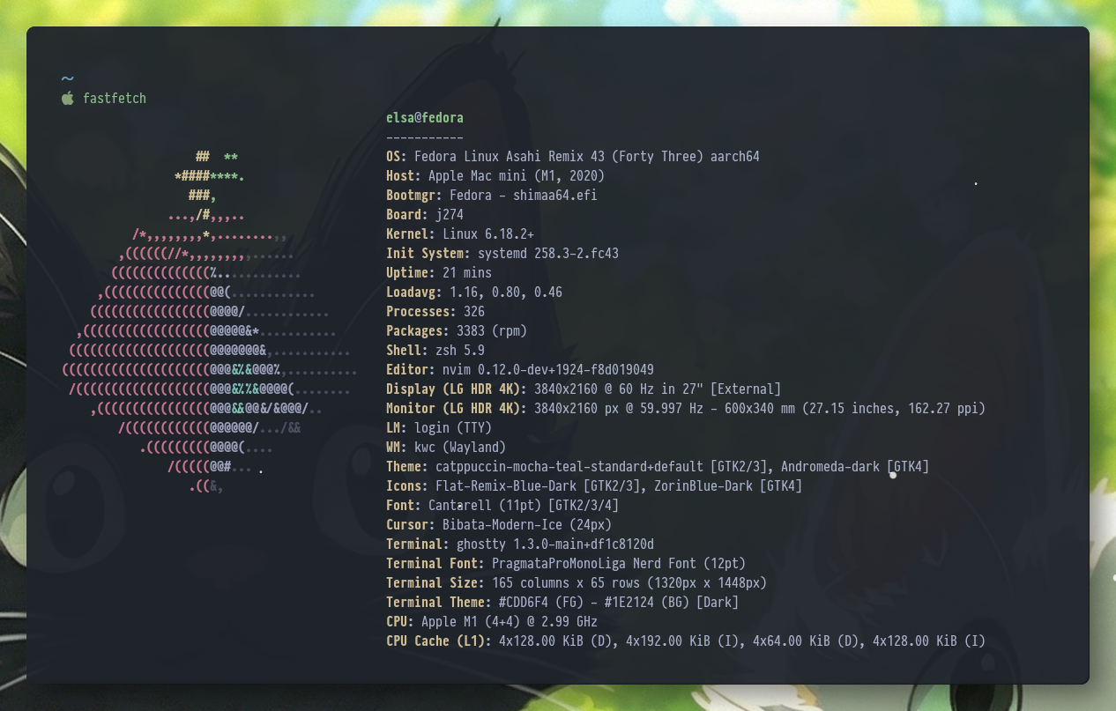Click the WM kwc (Wayland) line
This screenshot has height=711, width=1116.
tap(446, 448)
